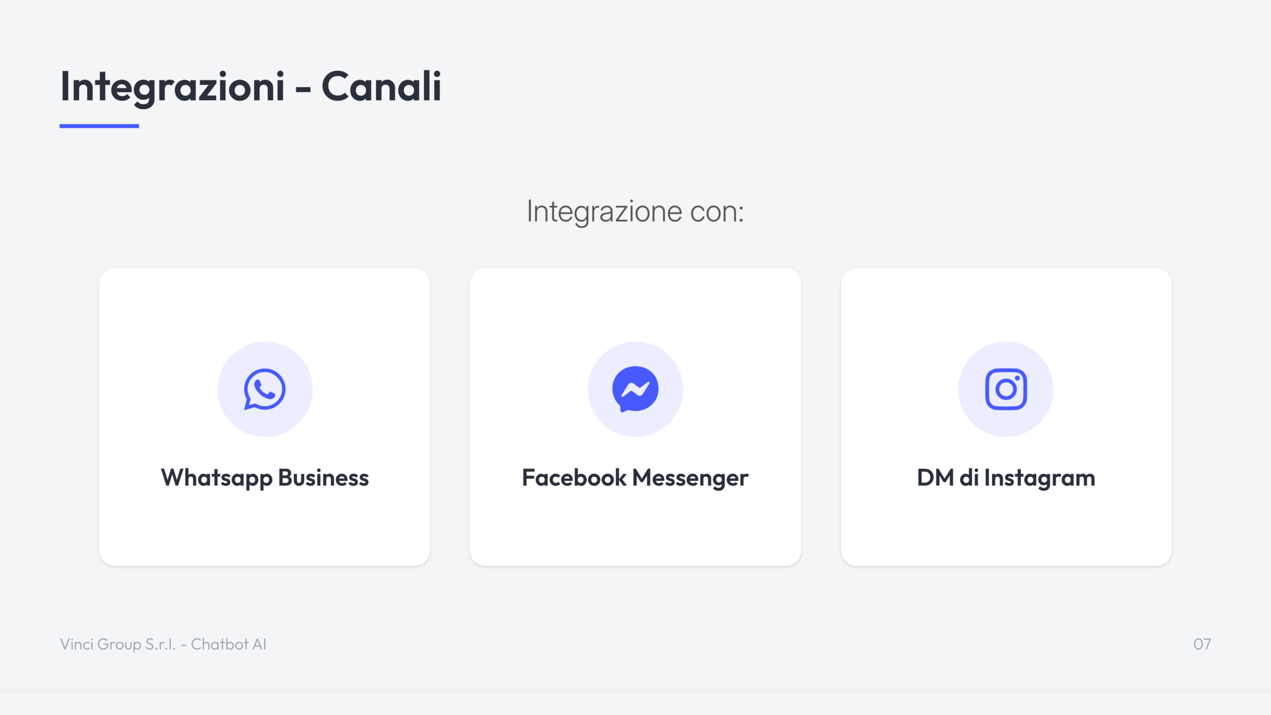Select the Facebook Messenger label
This screenshot has height=715, width=1271.
click(x=635, y=478)
